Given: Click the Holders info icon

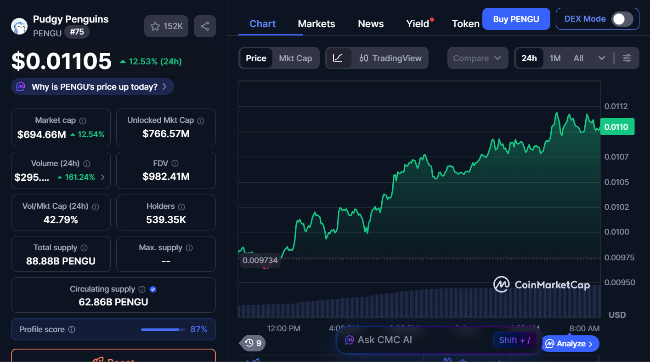Looking at the screenshot, I should click(x=181, y=207).
